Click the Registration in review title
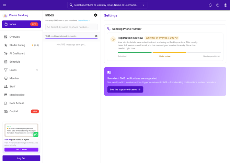This screenshot has width=230, height=163. 130,38
